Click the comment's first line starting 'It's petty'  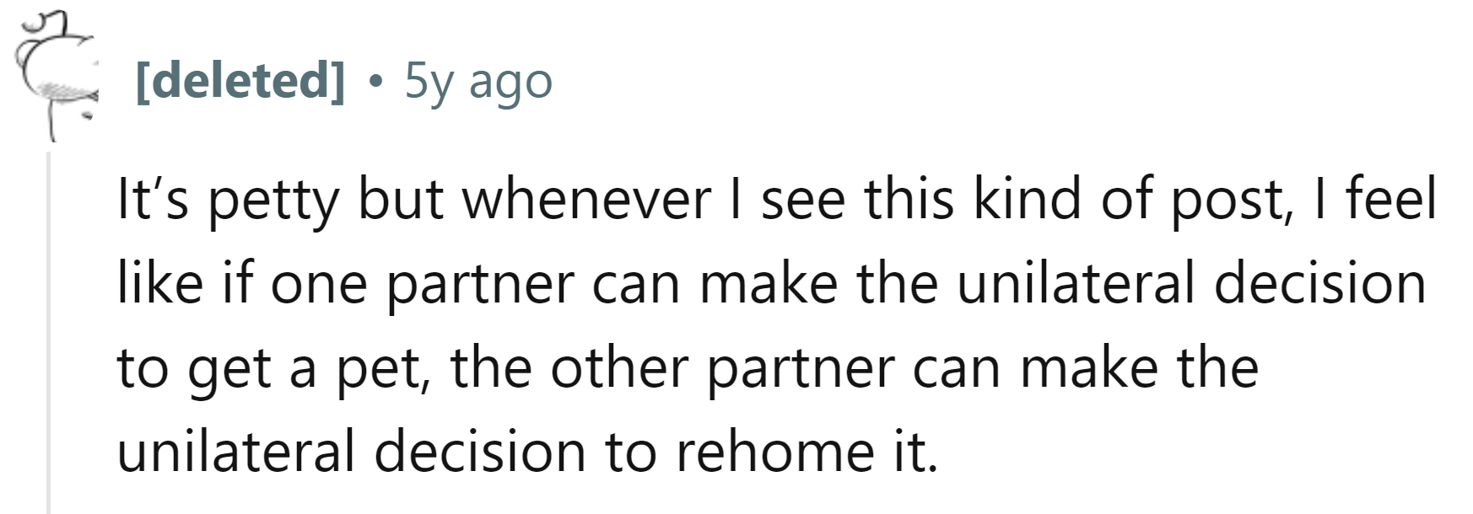pyautogui.click(x=776, y=201)
